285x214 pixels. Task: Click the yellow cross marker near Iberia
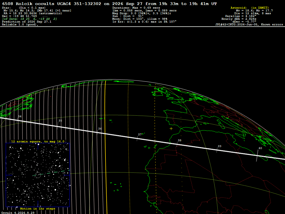coord(171,129)
